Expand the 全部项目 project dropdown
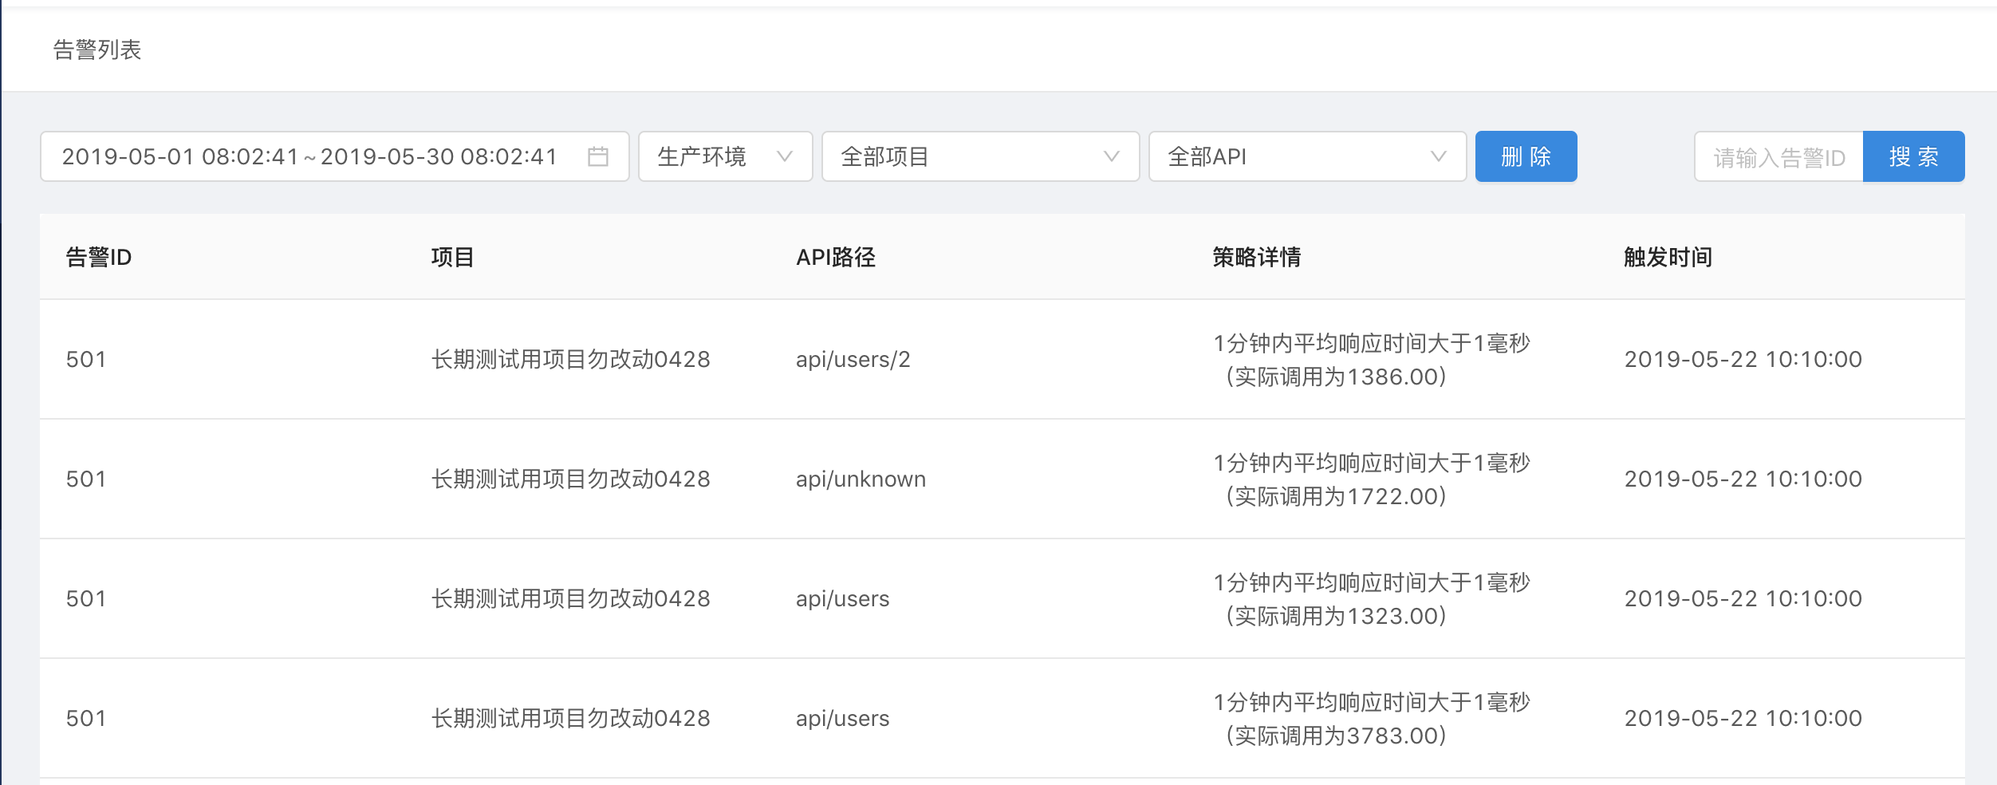 click(979, 156)
